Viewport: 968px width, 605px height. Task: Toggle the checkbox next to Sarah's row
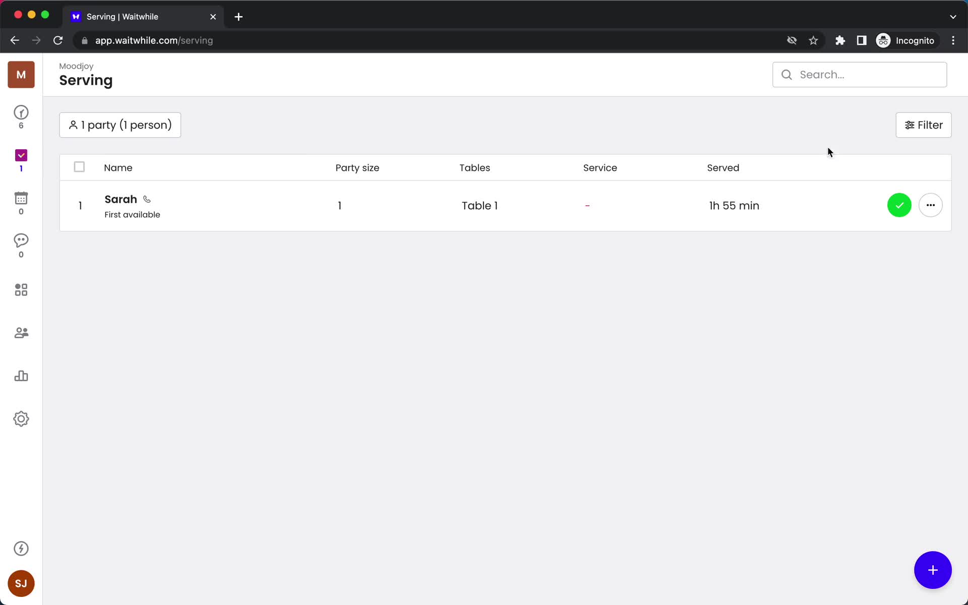pos(80,206)
